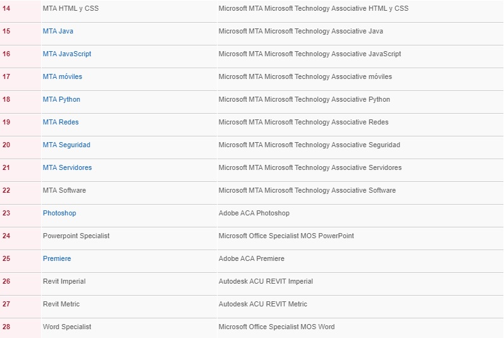
Task: Click the MTA móviles link
Action: (63, 76)
